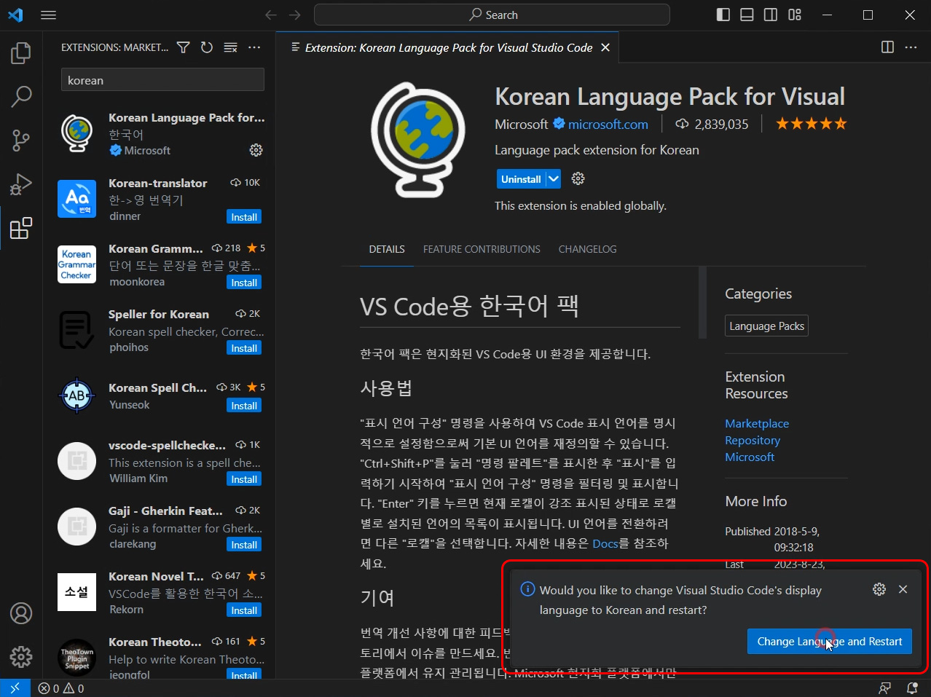The width and height of the screenshot is (931, 697).
Task: Open notifications bell in status bar
Action: click(912, 688)
